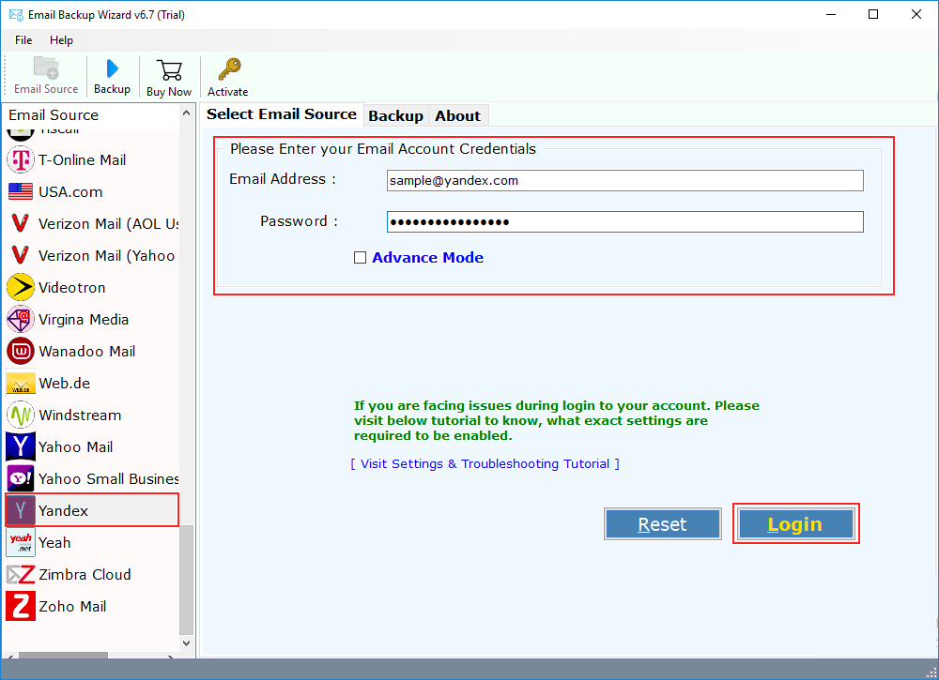Switch to the Backup tab
The height and width of the screenshot is (680, 939).
(x=396, y=116)
